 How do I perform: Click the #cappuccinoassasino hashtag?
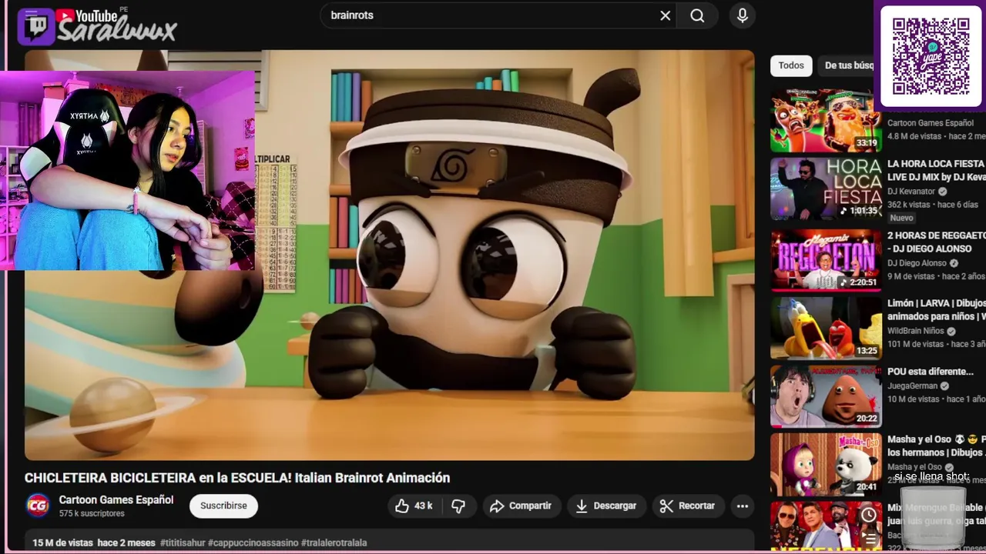pyautogui.click(x=253, y=542)
